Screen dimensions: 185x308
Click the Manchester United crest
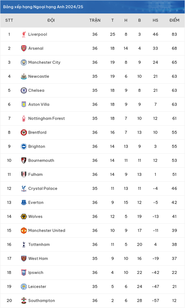[x=24, y=231]
